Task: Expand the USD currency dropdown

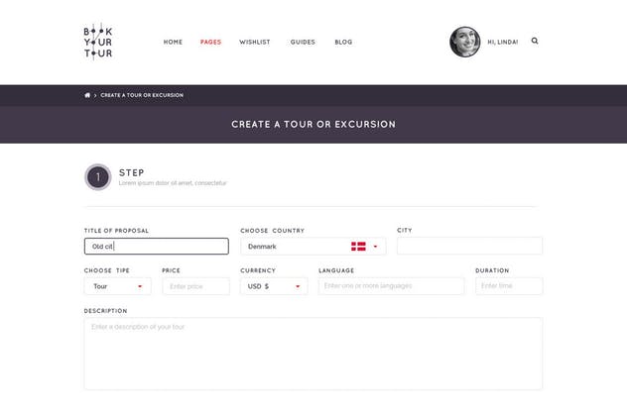Action: click(273, 286)
